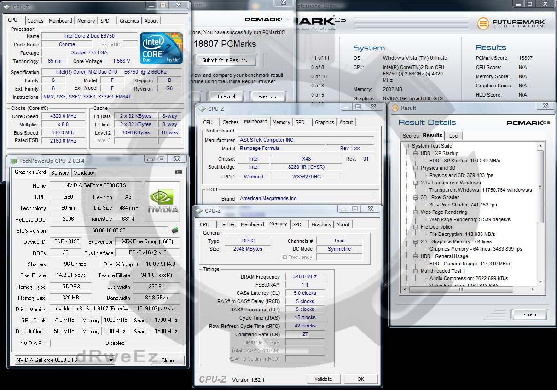
Task: Collapse the System Test Suite tree node
Action: point(407,146)
